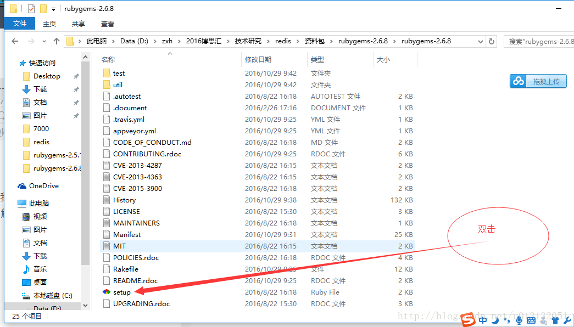Screen dimensions: 574x327
Task: Click 此电脑 in the address path
Action: point(97,41)
